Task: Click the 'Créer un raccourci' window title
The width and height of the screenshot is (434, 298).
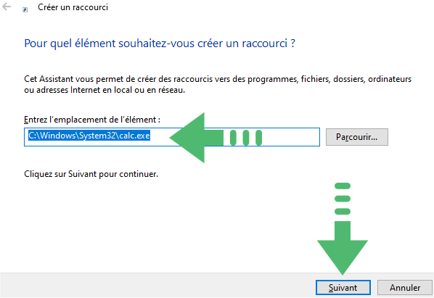Action: pyautogui.click(x=73, y=7)
